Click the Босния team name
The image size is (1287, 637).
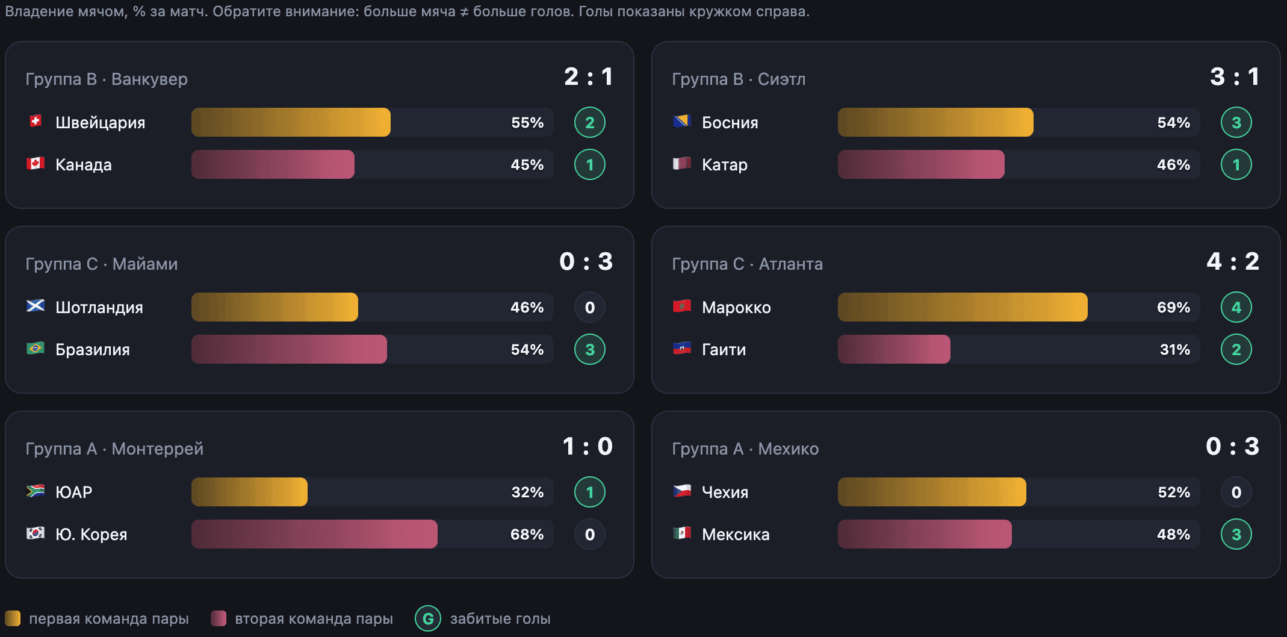click(x=730, y=123)
